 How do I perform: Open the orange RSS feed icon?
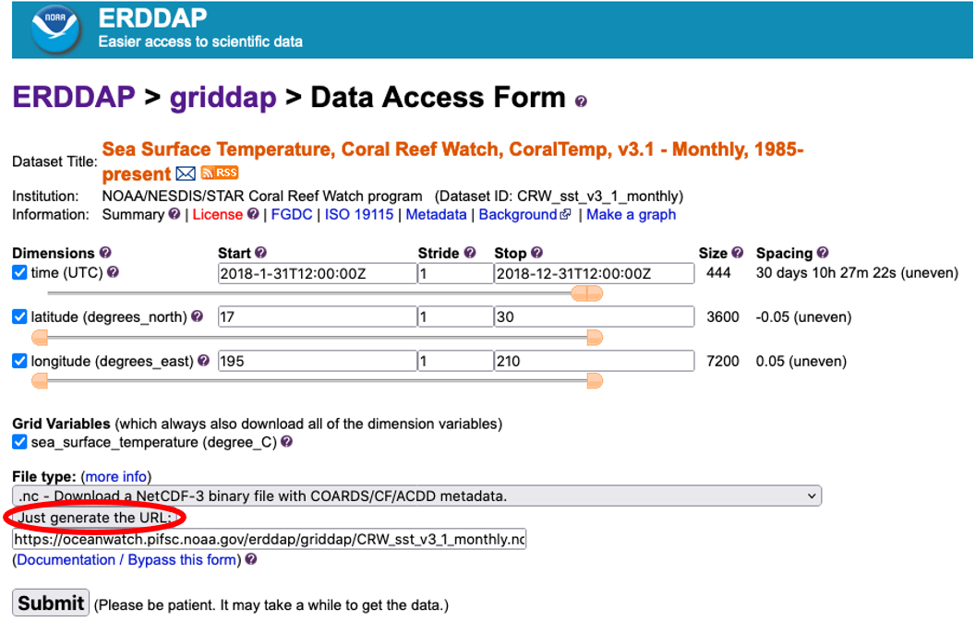point(220,173)
